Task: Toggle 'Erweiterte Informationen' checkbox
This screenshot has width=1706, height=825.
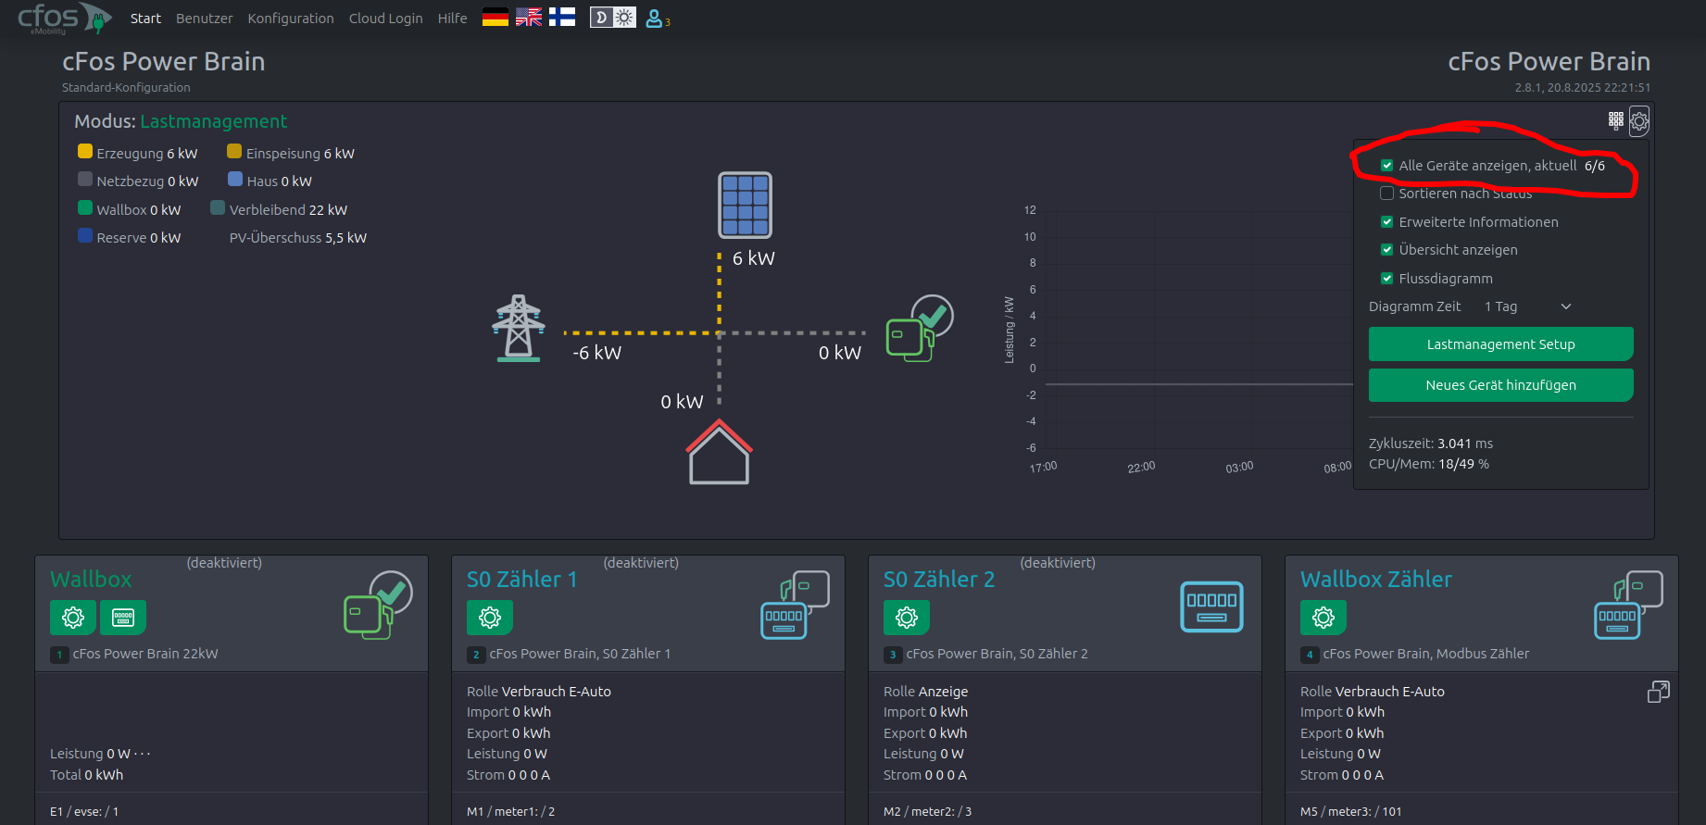Action: (1386, 222)
